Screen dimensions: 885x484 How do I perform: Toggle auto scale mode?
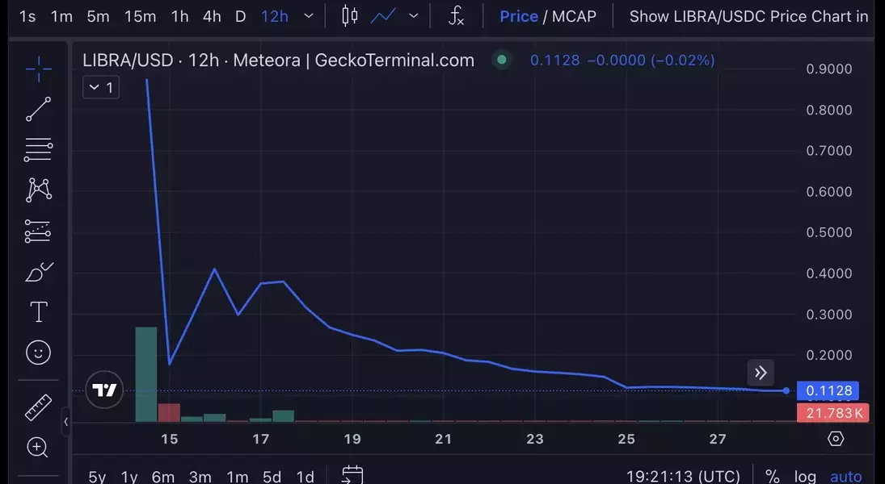[x=846, y=477]
